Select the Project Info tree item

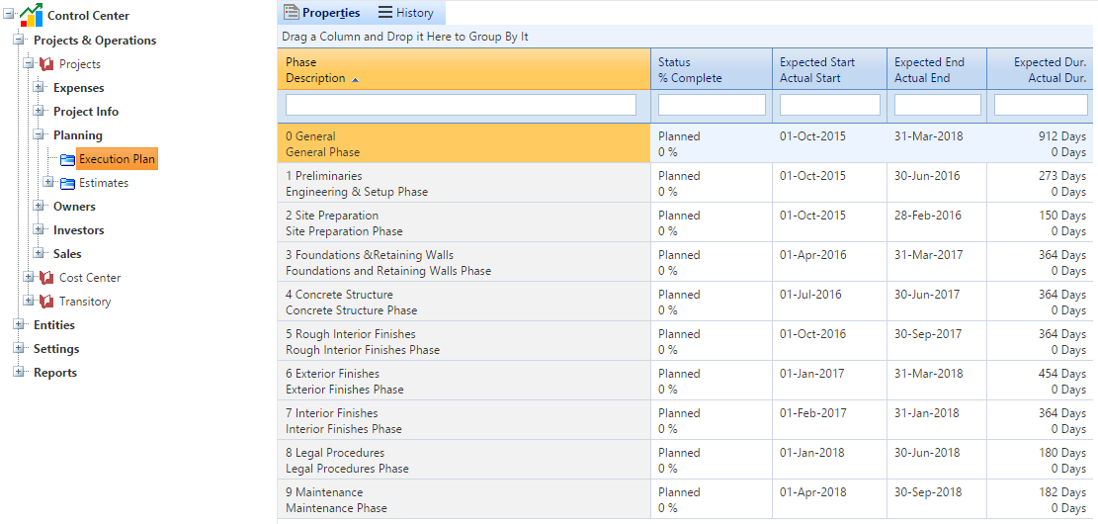(86, 112)
